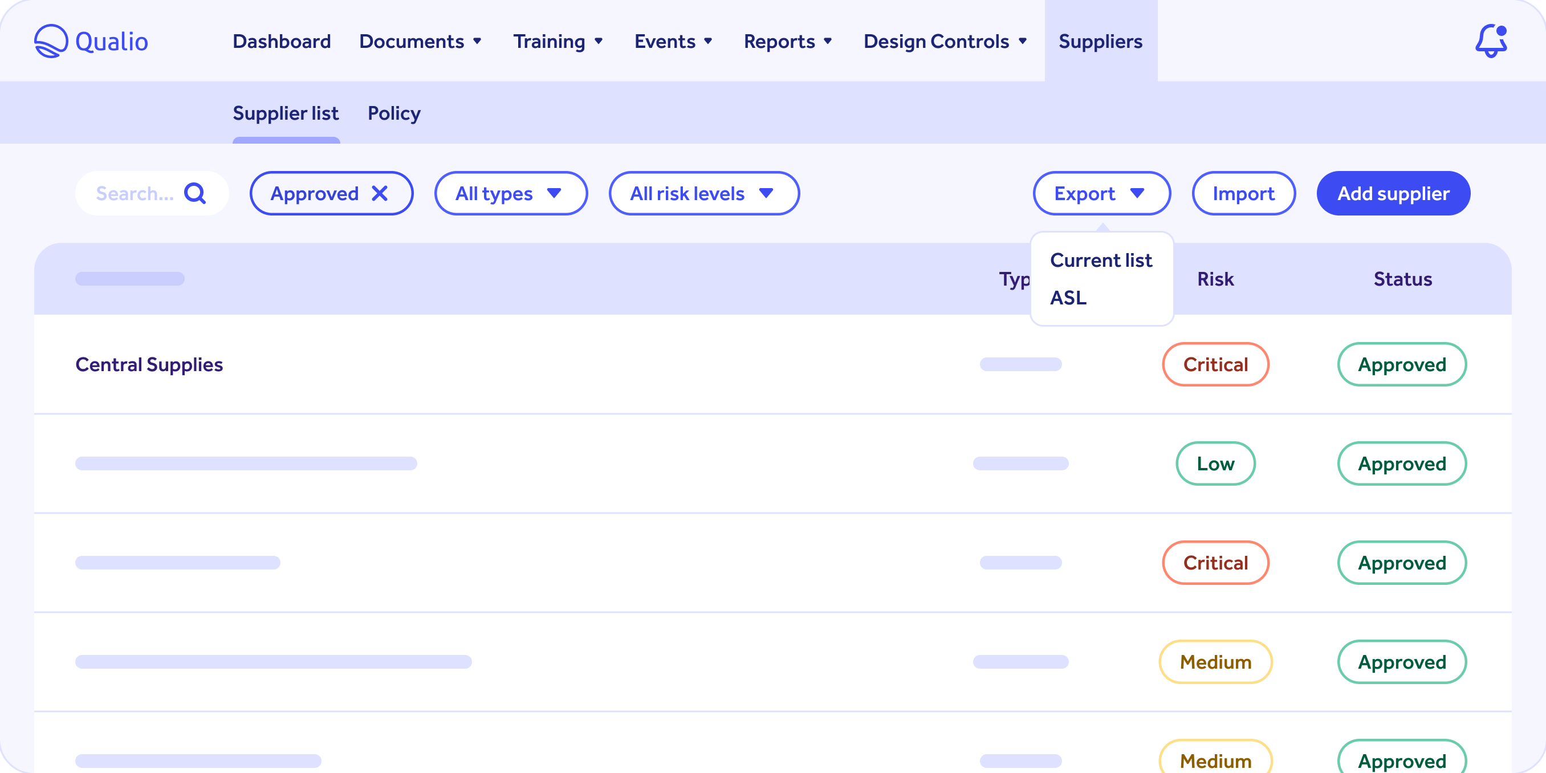Viewport: 1546px width, 773px height.
Task: Select the Current list export option
Action: (x=1101, y=261)
